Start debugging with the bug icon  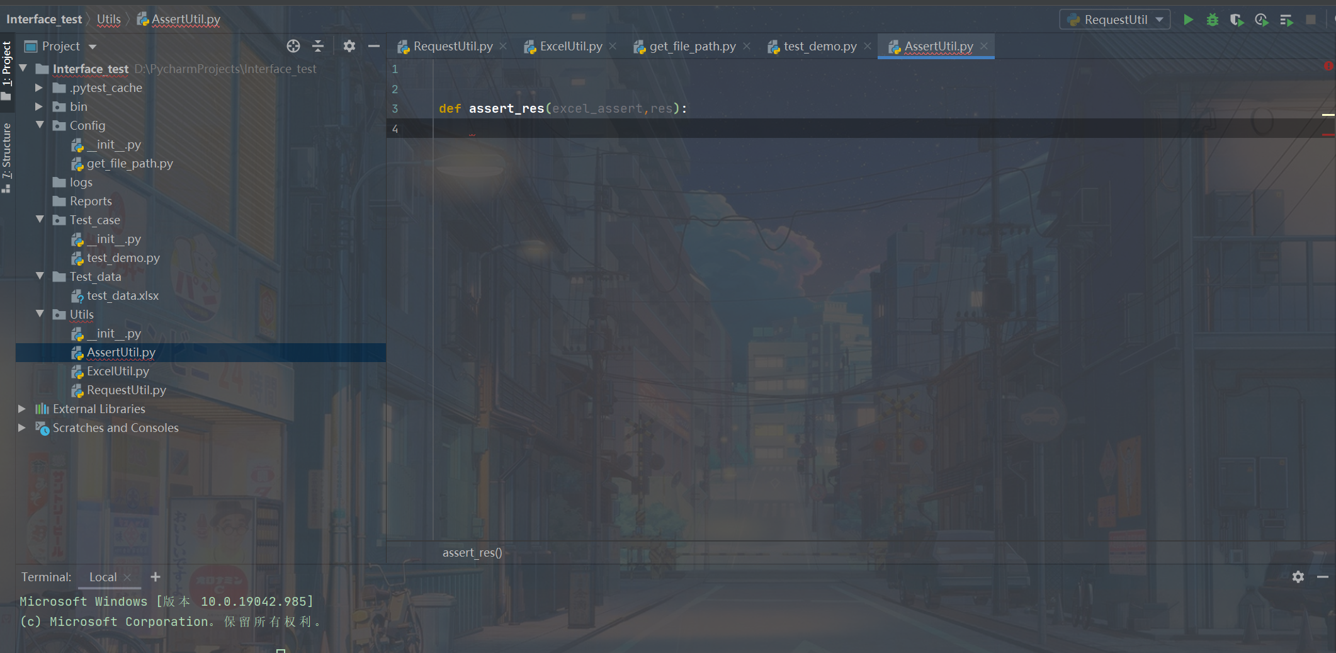1213,20
